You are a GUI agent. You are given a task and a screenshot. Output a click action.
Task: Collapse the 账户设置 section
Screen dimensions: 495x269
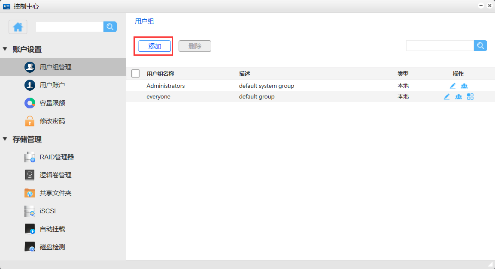pyautogui.click(x=5, y=49)
